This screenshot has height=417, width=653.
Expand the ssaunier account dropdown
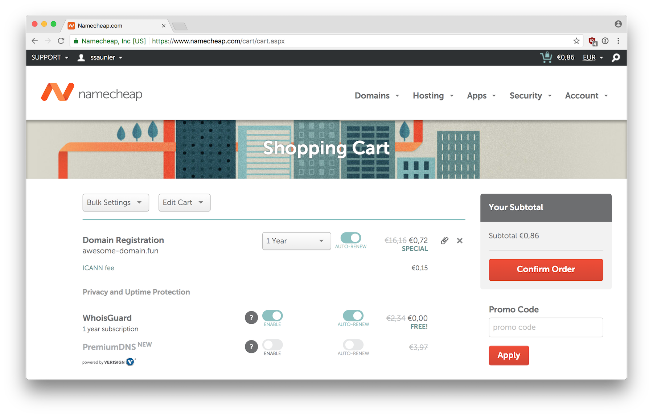coord(106,57)
